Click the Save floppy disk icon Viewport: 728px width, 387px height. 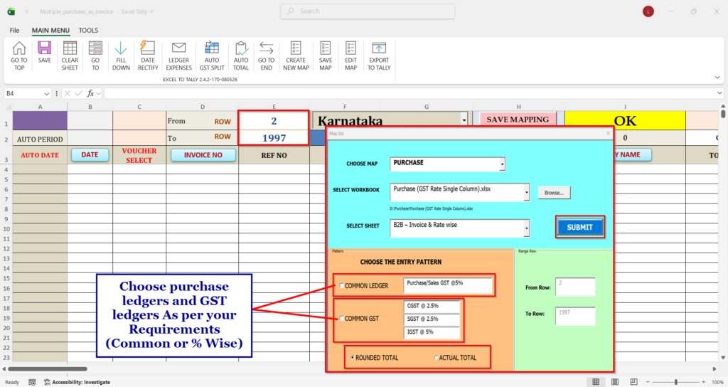click(45, 48)
